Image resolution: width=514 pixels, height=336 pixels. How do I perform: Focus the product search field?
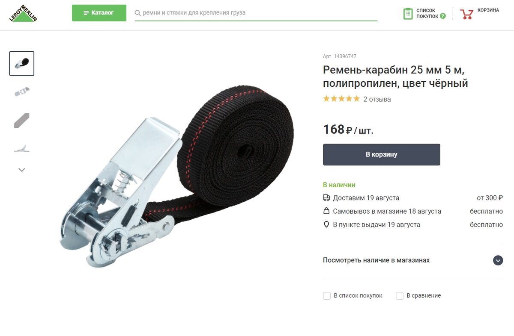[256, 13]
